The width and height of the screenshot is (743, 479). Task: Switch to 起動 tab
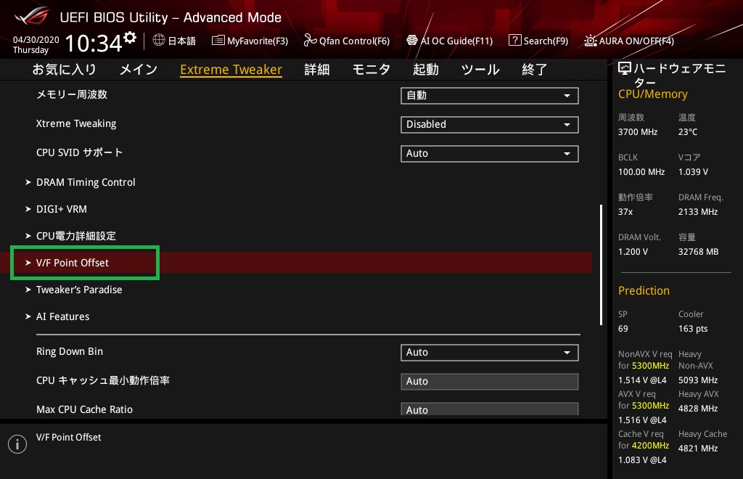point(425,70)
